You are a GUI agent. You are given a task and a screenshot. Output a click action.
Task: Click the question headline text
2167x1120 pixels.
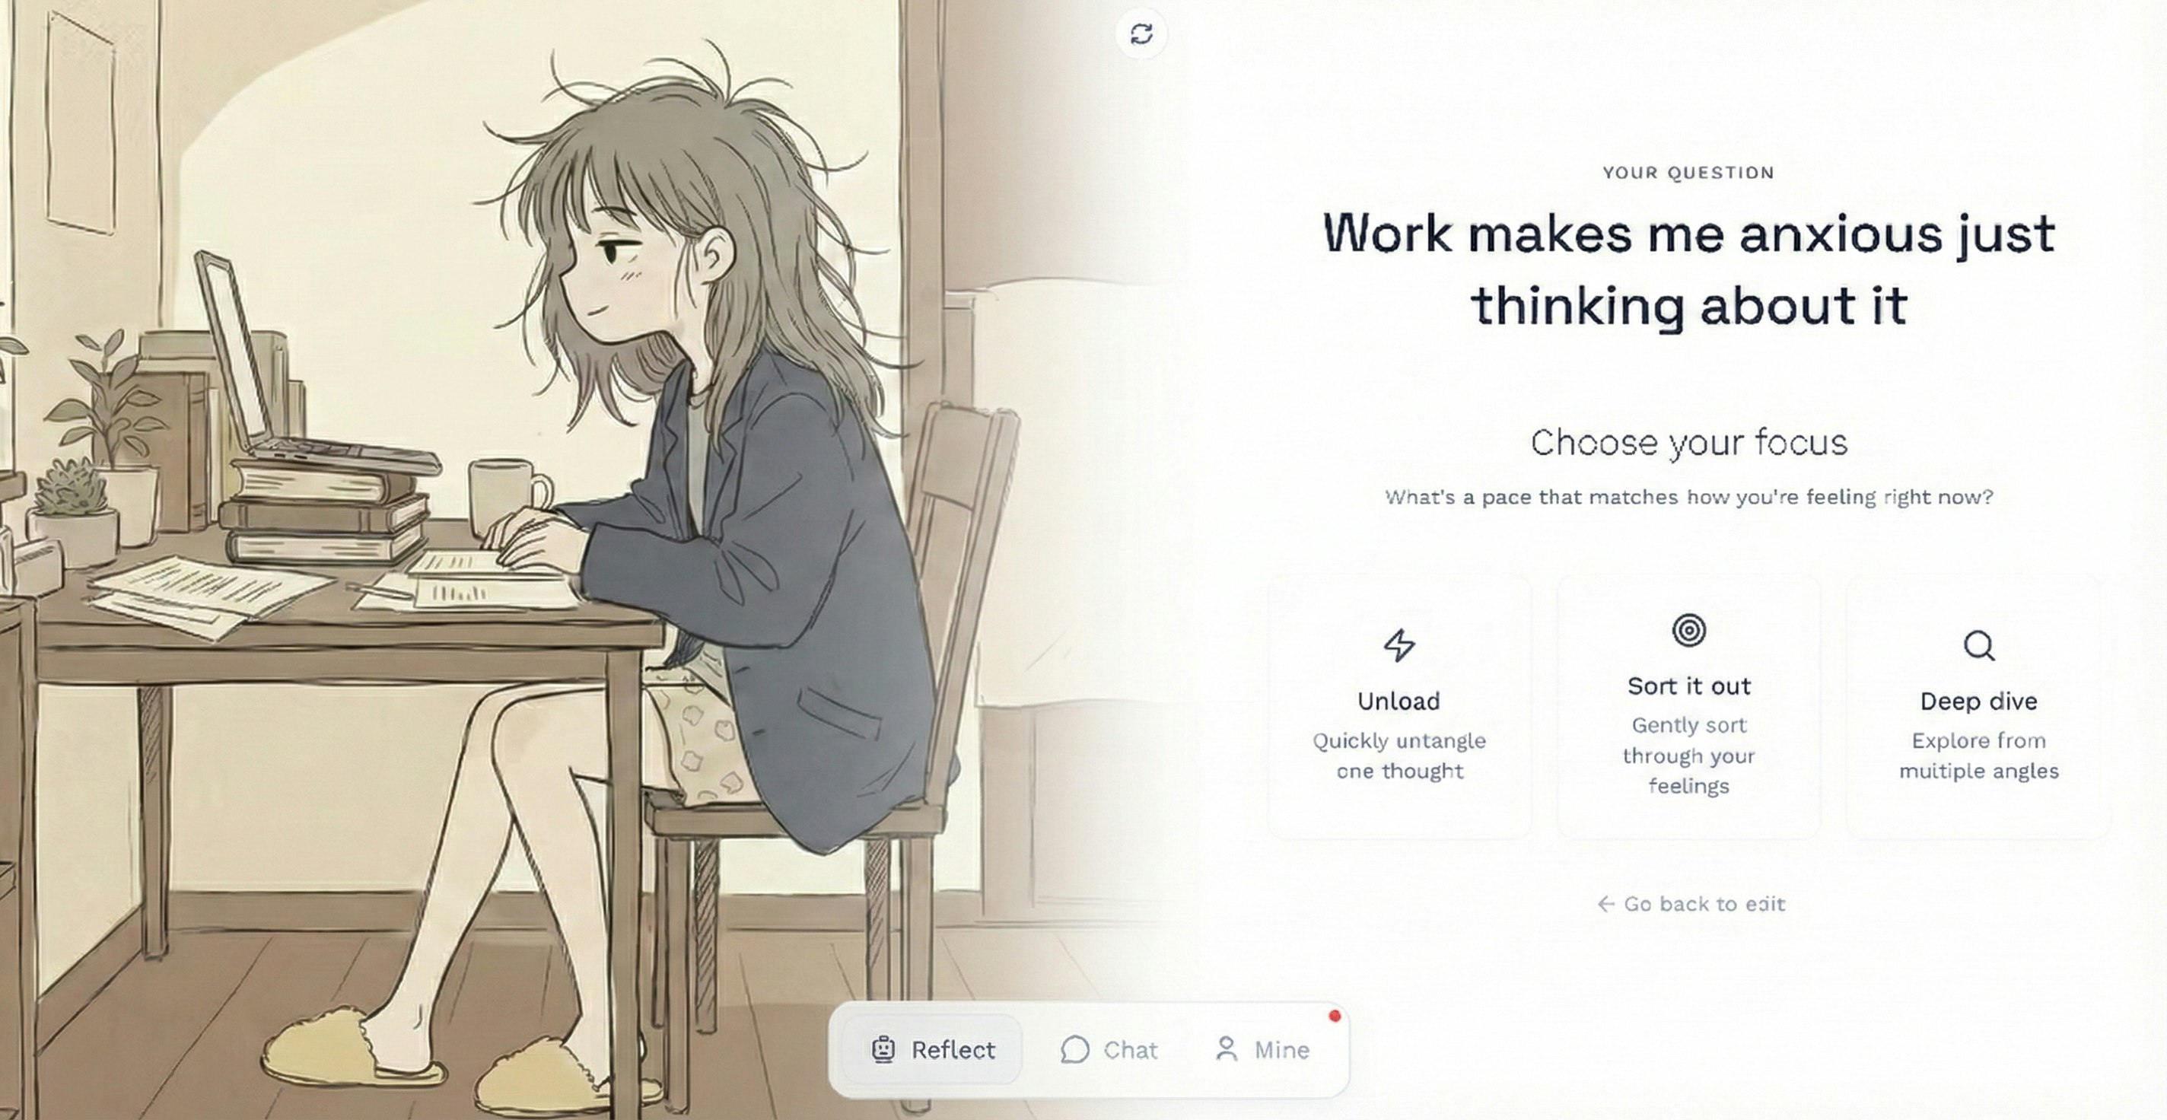click(1688, 269)
